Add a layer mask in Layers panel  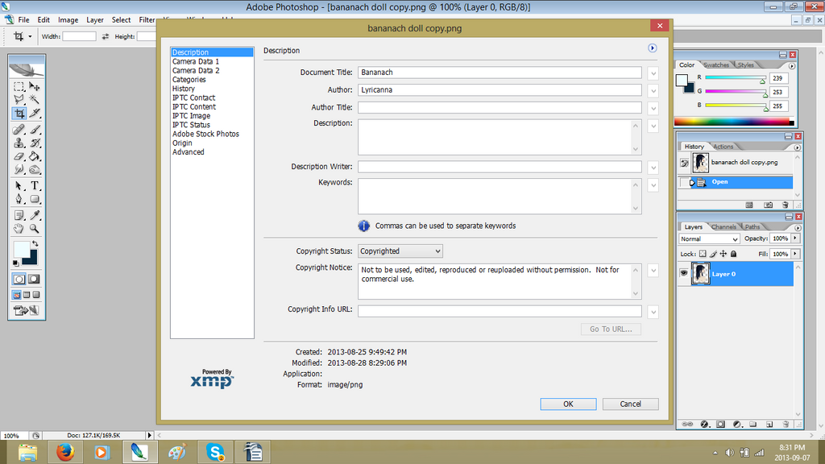pyautogui.click(x=721, y=424)
